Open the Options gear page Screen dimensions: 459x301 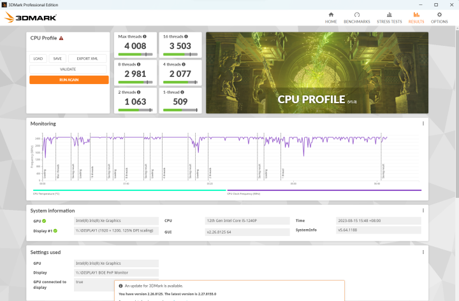tap(439, 17)
